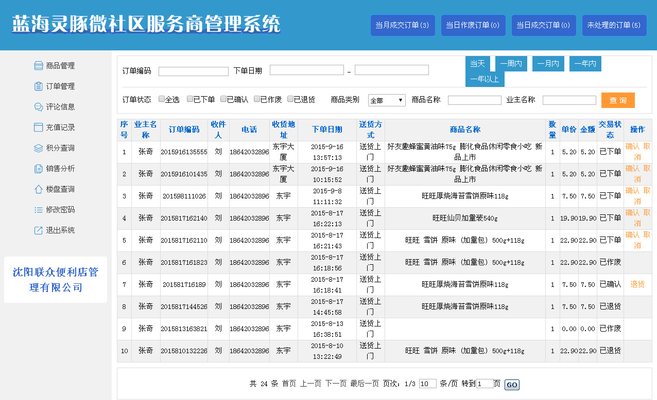Click the orange 查询 search button
This screenshot has width=657, height=400.
(x=618, y=100)
